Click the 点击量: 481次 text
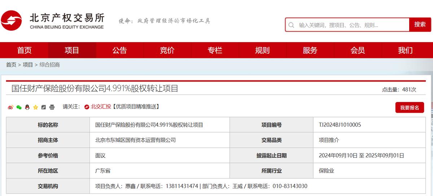 coord(399,89)
